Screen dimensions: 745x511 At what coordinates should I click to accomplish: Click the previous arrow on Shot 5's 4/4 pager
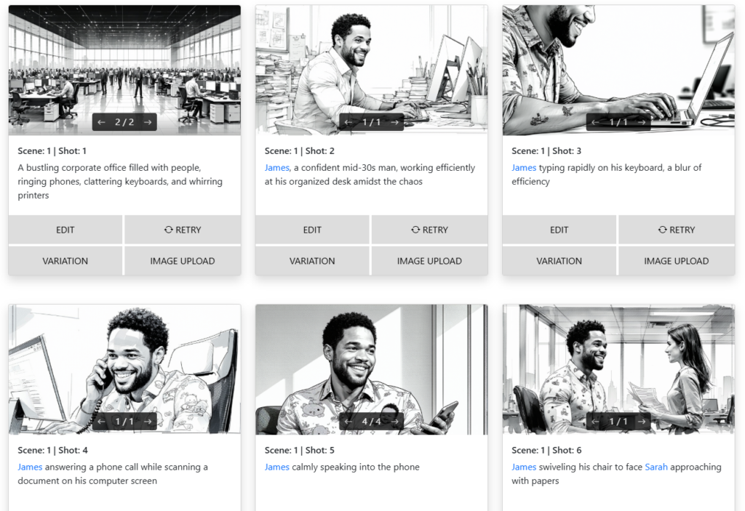tap(350, 420)
